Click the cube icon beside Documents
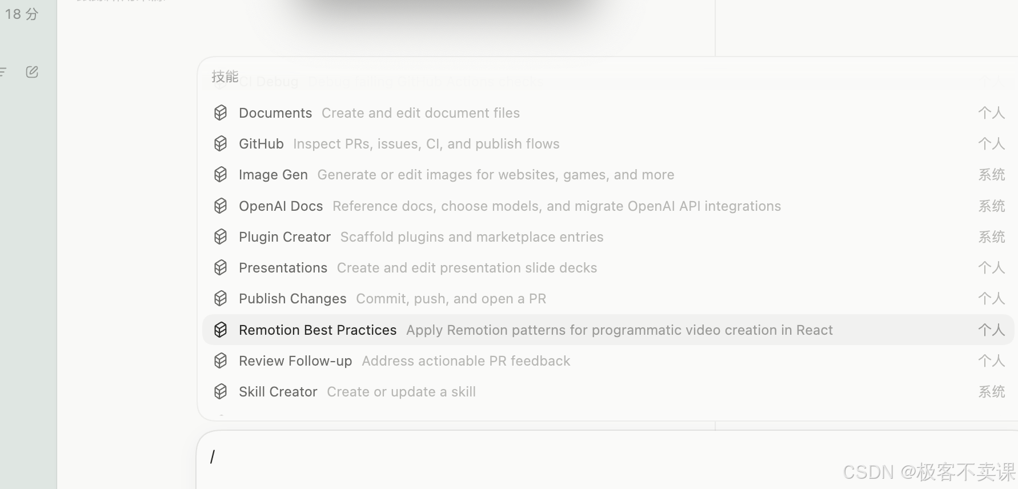 pos(221,113)
